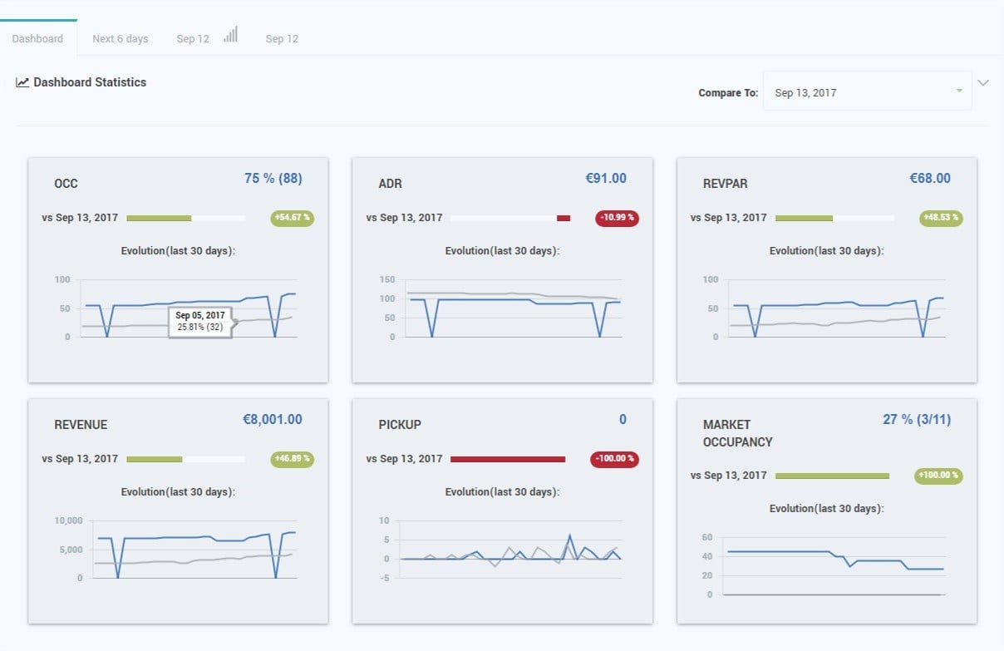The height and width of the screenshot is (651, 1004).
Task: Click the red PICKUP comparison progress bar
Action: pyautogui.click(x=508, y=458)
